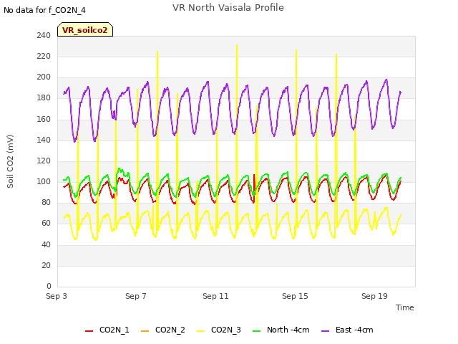Click the 20 y-axis tick label
The width and height of the screenshot is (458, 344).
click(x=46, y=265)
